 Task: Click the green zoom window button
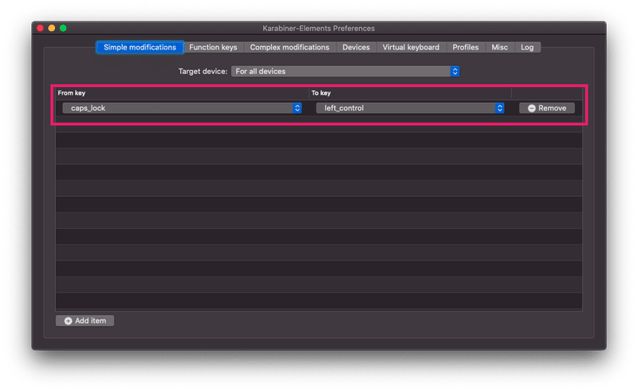pyautogui.click(x=63, y=28)
